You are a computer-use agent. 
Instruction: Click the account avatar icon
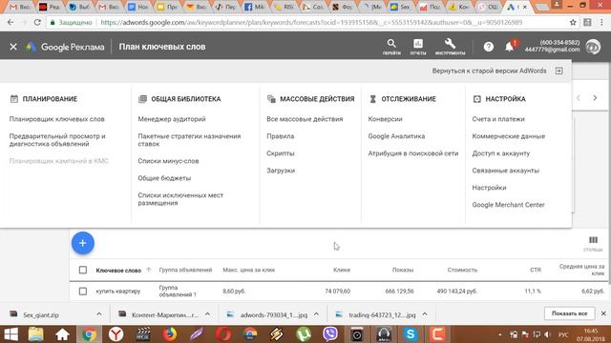coord(593,47)
